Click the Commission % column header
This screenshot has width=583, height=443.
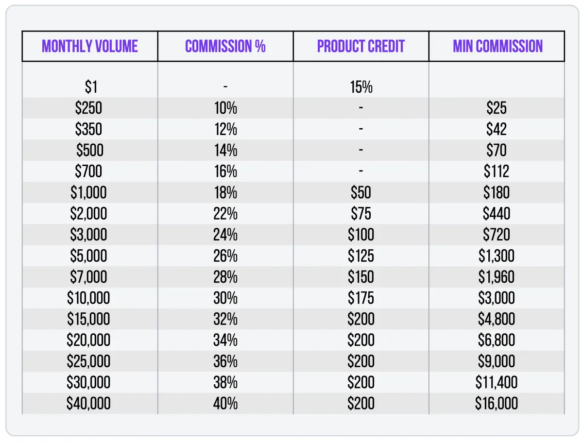click(225, 47)
